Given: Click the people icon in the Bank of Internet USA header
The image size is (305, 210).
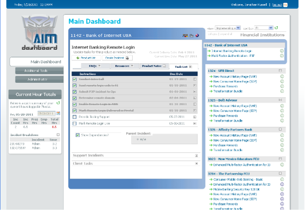Looking at the screenshot, I should tap(185, 35).
